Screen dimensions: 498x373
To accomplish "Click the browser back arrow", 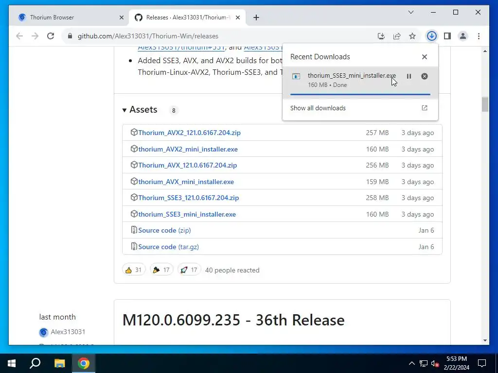I will pos(19,36).
